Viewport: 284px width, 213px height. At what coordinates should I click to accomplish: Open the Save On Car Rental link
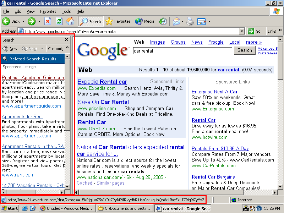click(x=103, y=102)
